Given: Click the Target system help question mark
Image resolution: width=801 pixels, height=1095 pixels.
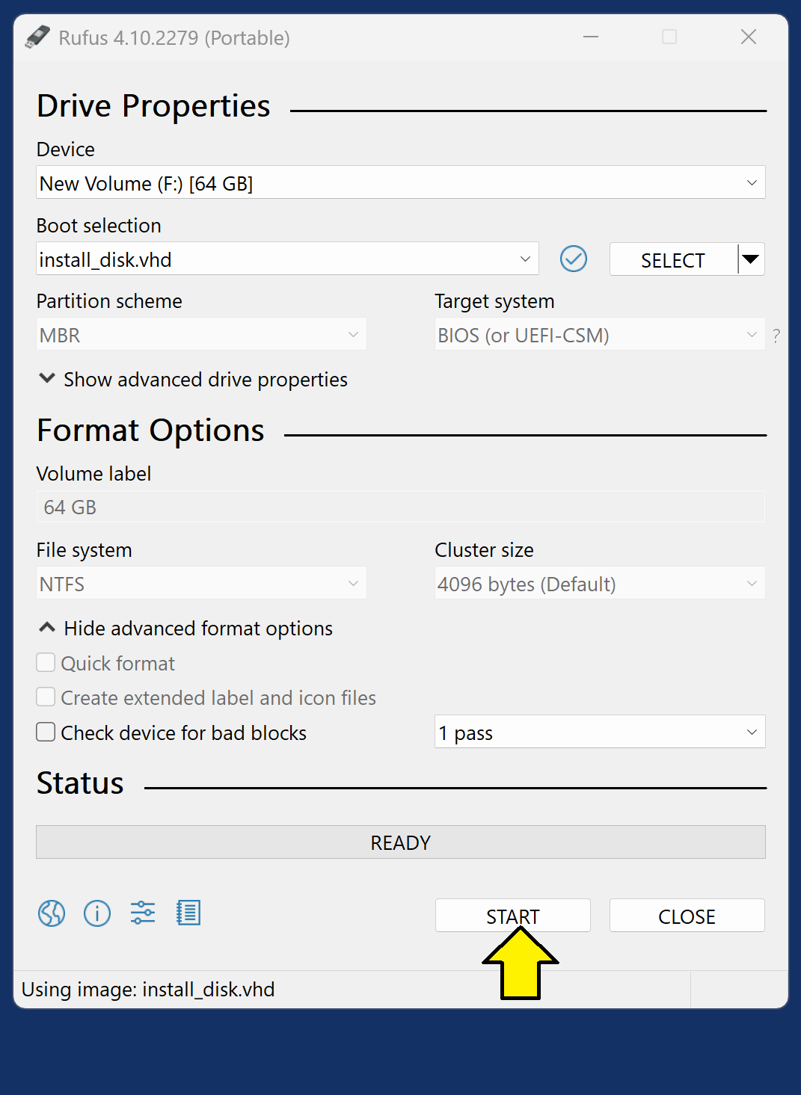Looking at the screenshot, I should 776,336.
